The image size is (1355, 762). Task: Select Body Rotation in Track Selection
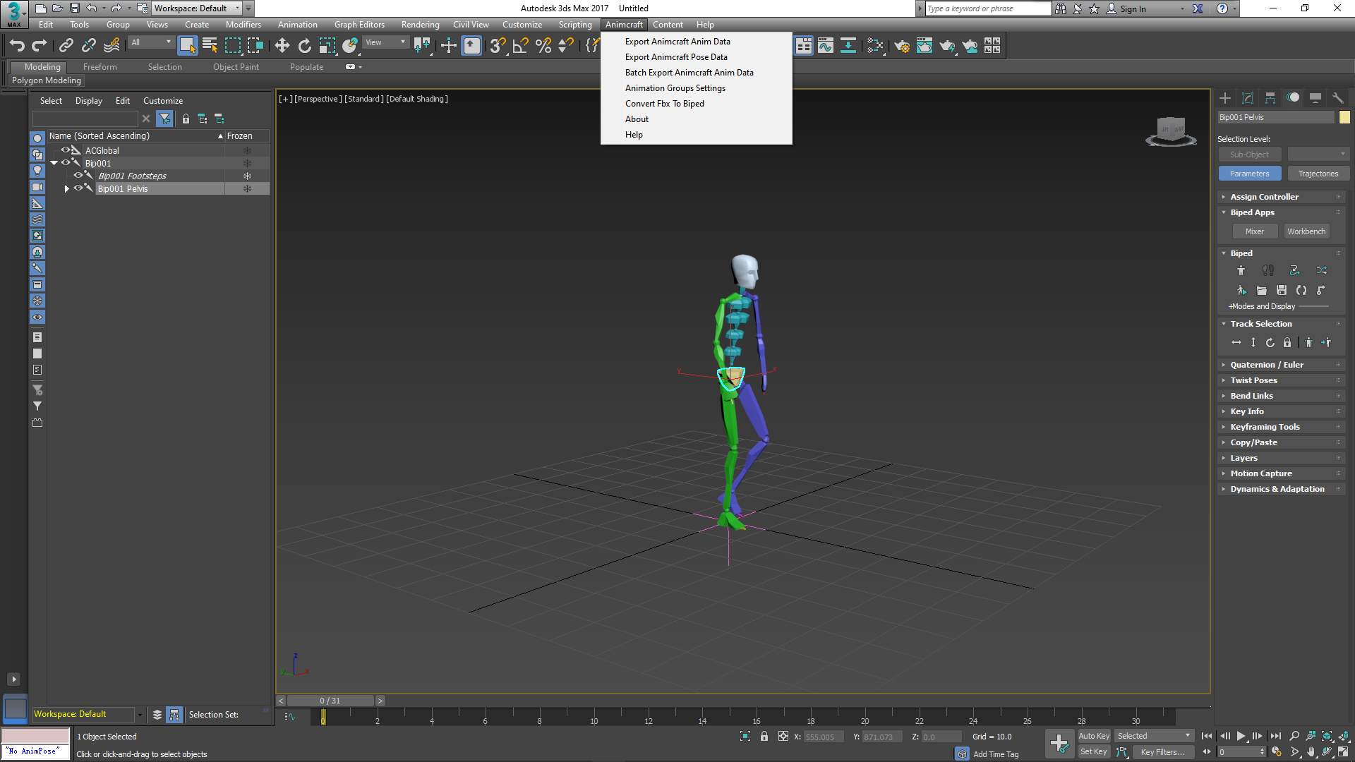tap(1270, 343)
